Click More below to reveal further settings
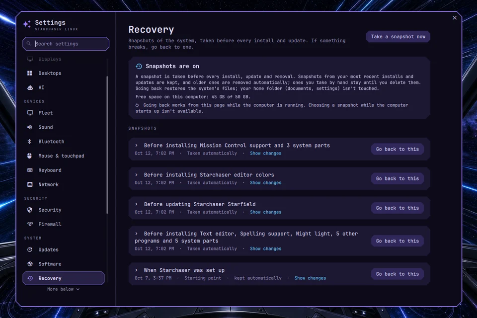 (x=63, y=289)
